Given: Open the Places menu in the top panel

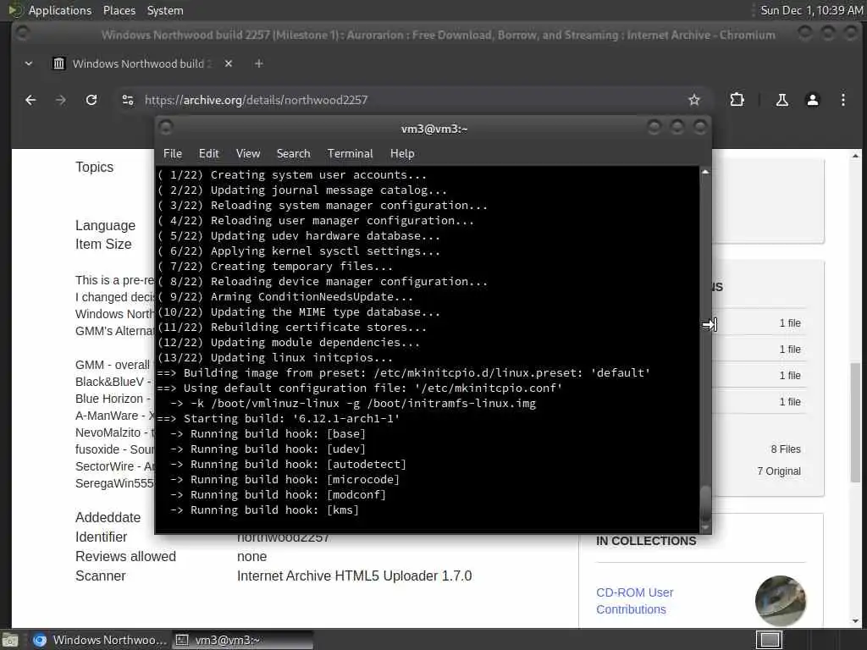Looking at the screenshot, I should click(x=119, y=10).
